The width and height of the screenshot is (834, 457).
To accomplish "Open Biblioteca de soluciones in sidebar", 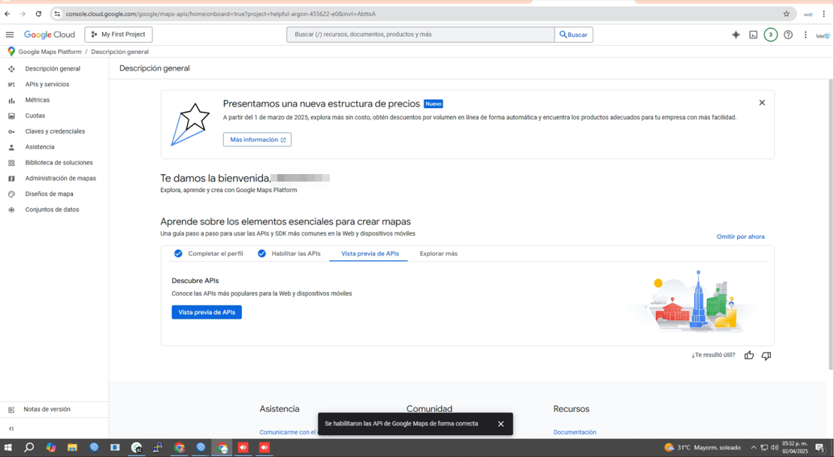I will [59, 163].
